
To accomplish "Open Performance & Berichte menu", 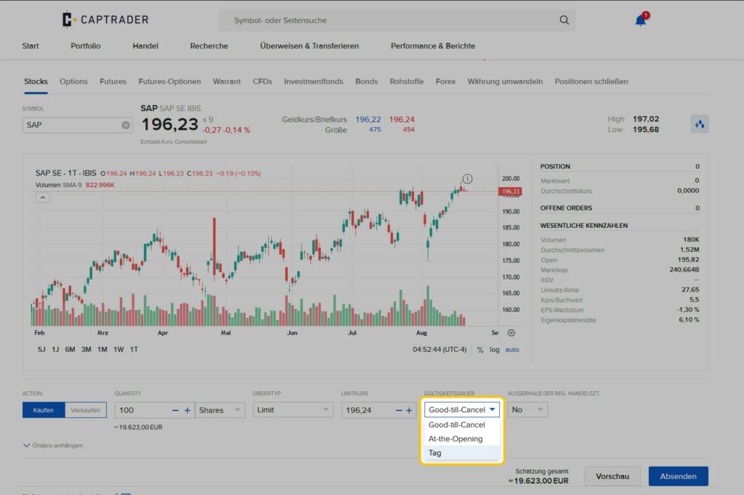I will [433, 46].
